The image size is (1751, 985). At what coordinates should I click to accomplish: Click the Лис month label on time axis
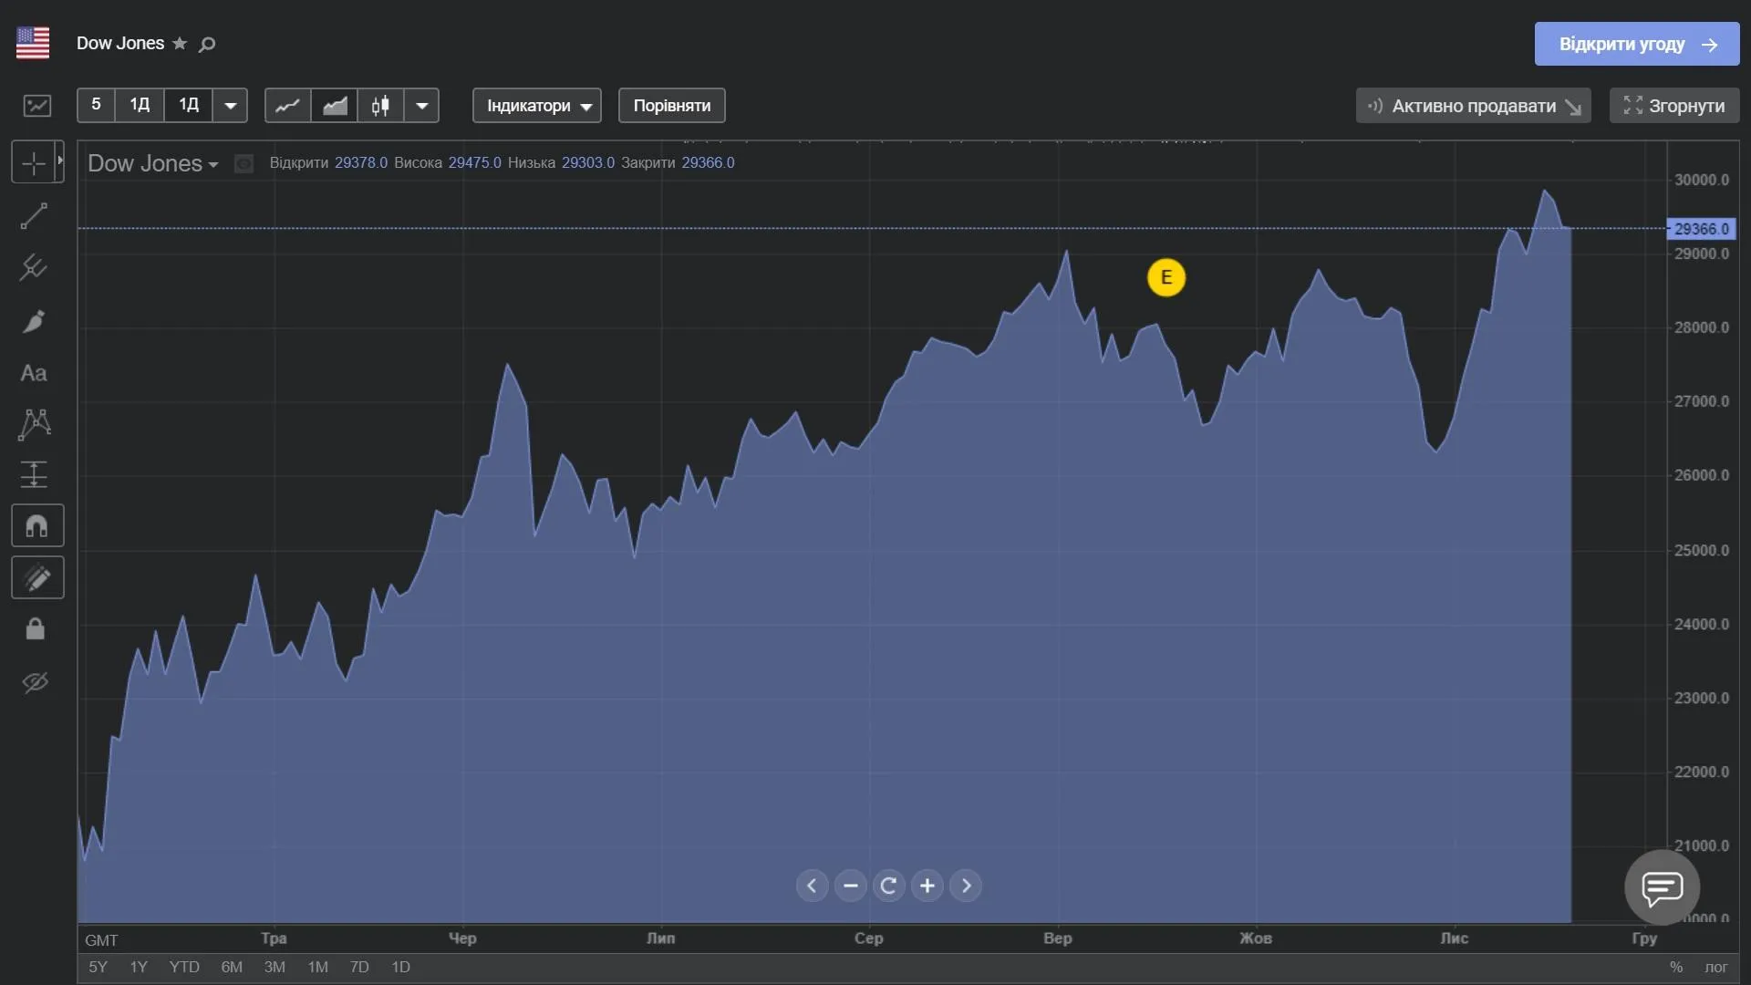[1455, 938]
